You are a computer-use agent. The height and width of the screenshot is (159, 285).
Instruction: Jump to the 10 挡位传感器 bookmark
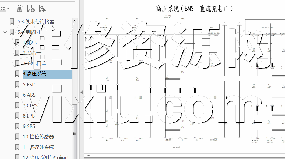pos(38,137)
